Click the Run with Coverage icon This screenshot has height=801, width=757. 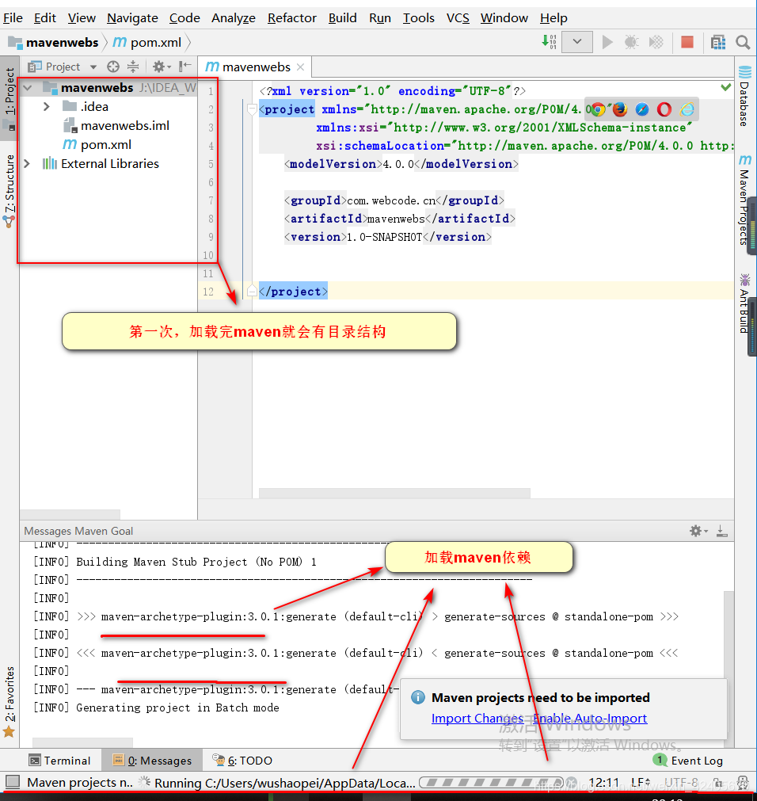(656, 42)
